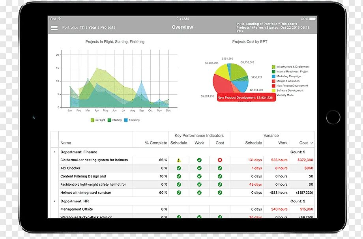This screenshot has height=239, width=363.
Task: Sort by Variance Work column header
Action: click(x=283, y=143)
